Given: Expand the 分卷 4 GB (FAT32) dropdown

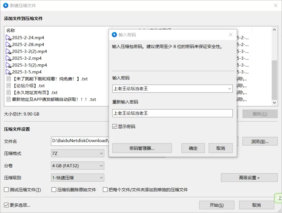Looking at the screenshot, I should pyautogui.click(x=78, y=166).
